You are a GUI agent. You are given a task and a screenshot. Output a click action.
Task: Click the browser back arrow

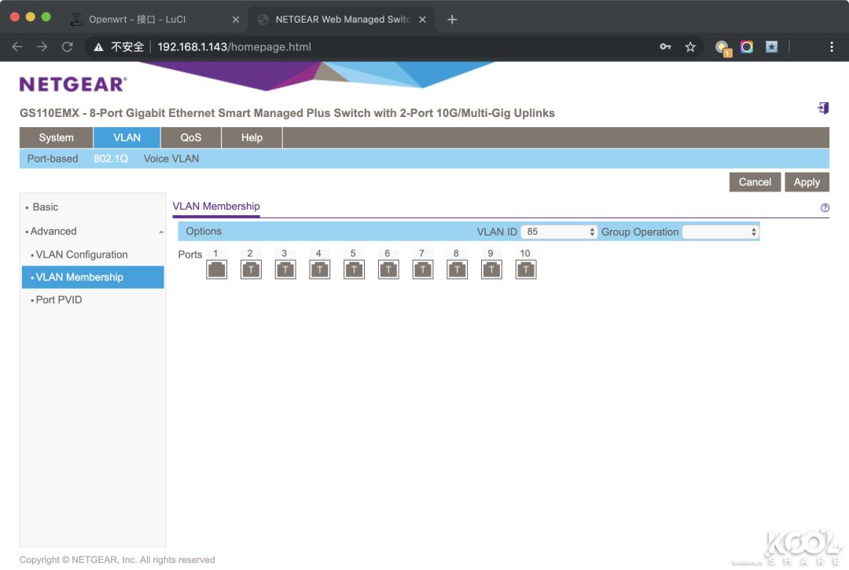click(x=17, y=47)
